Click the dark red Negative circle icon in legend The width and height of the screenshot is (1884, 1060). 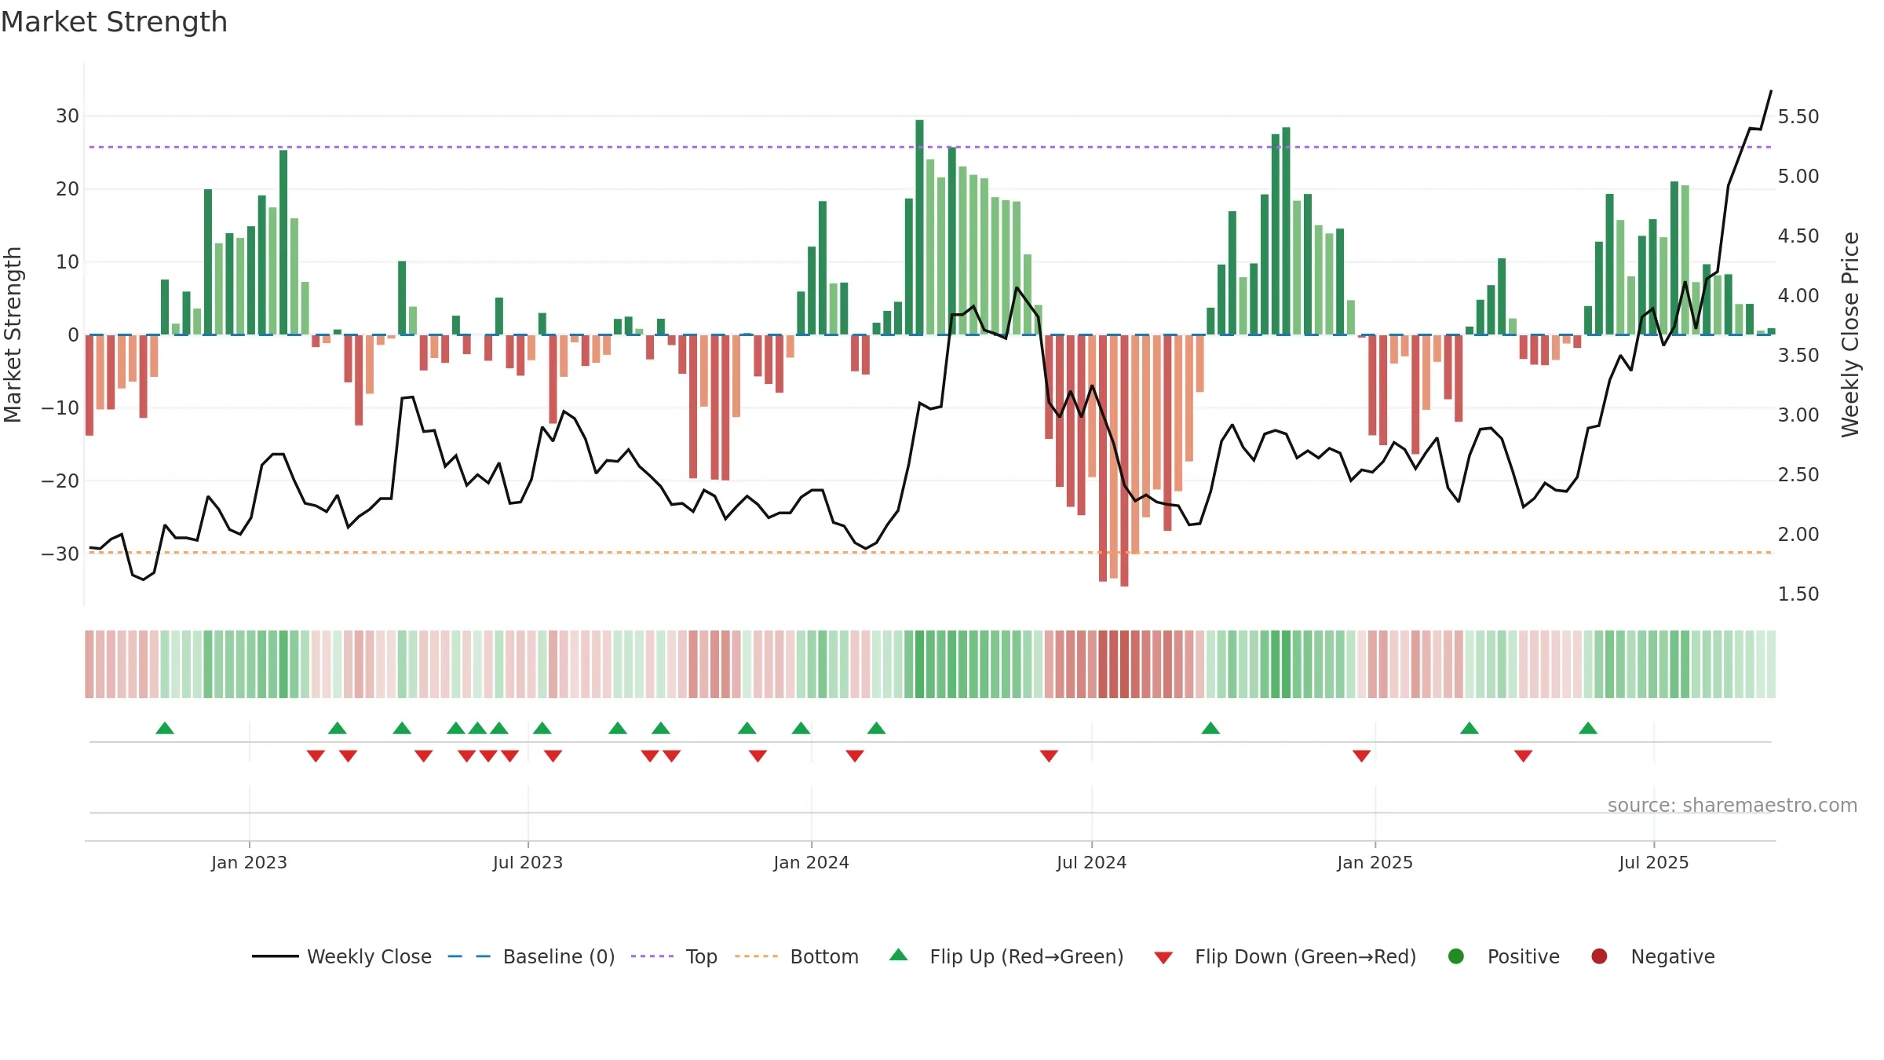click(1599, 956)
